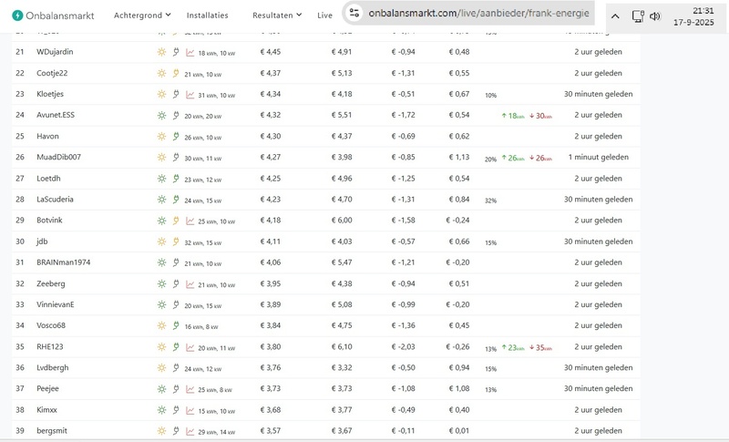Click the network icon in the system tray
The image size is (729, 442).
click(638, 15)
